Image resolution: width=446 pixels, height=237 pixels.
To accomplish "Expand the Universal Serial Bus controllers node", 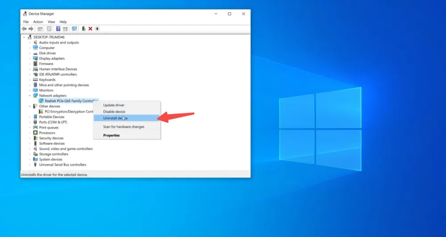I will click(29, 164).
